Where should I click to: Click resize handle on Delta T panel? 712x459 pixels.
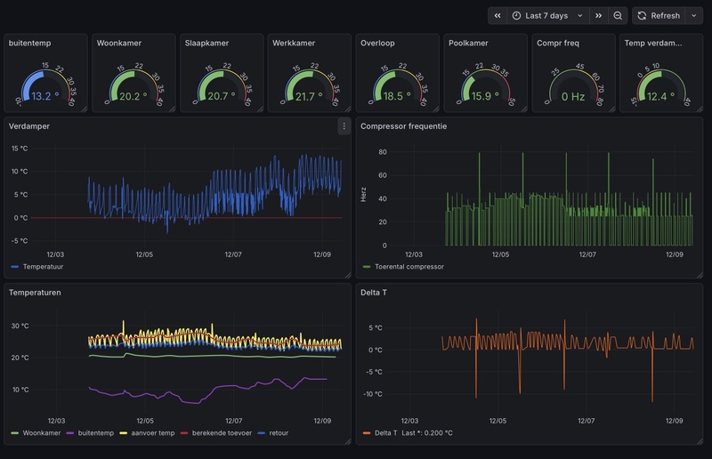[x=700, y=440]
